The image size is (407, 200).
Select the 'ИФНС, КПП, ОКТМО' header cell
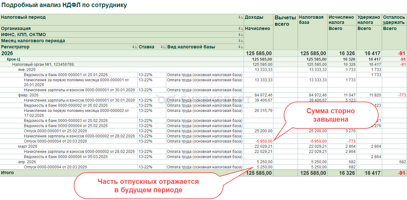[122, 35]
